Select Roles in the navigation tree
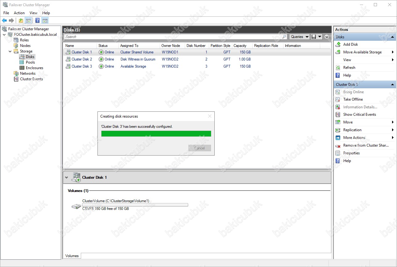This screenshot has width=397, height=267. (x=24, y=40)
